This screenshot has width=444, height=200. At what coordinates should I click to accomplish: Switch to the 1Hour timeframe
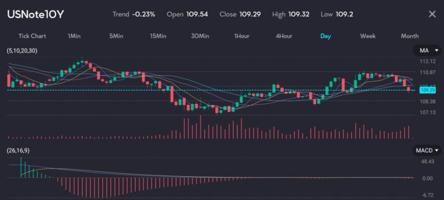click(242, 36)
